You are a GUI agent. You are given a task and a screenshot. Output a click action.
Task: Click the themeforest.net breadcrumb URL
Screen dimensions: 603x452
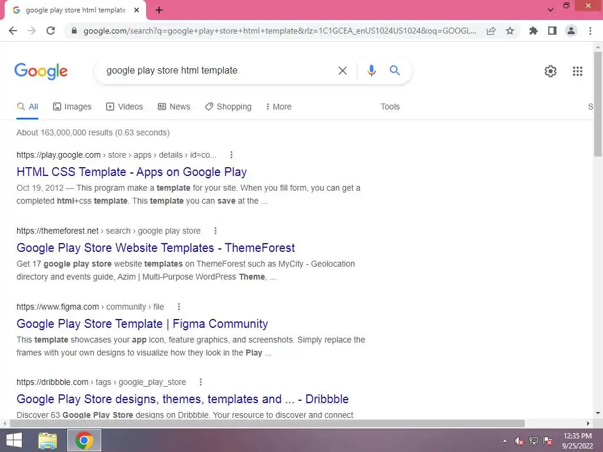pos(108,231)
